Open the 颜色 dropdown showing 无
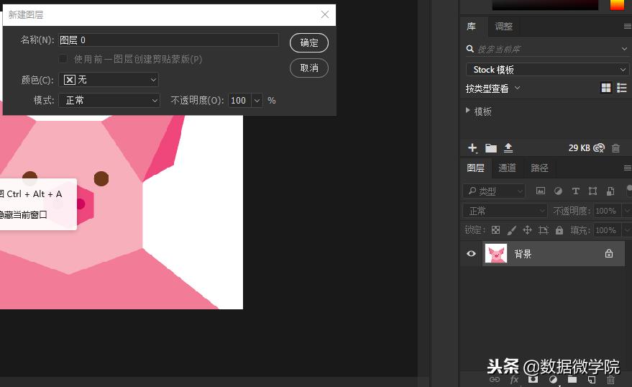The width and height of the screenshot is (632, 387). point(109,80)
